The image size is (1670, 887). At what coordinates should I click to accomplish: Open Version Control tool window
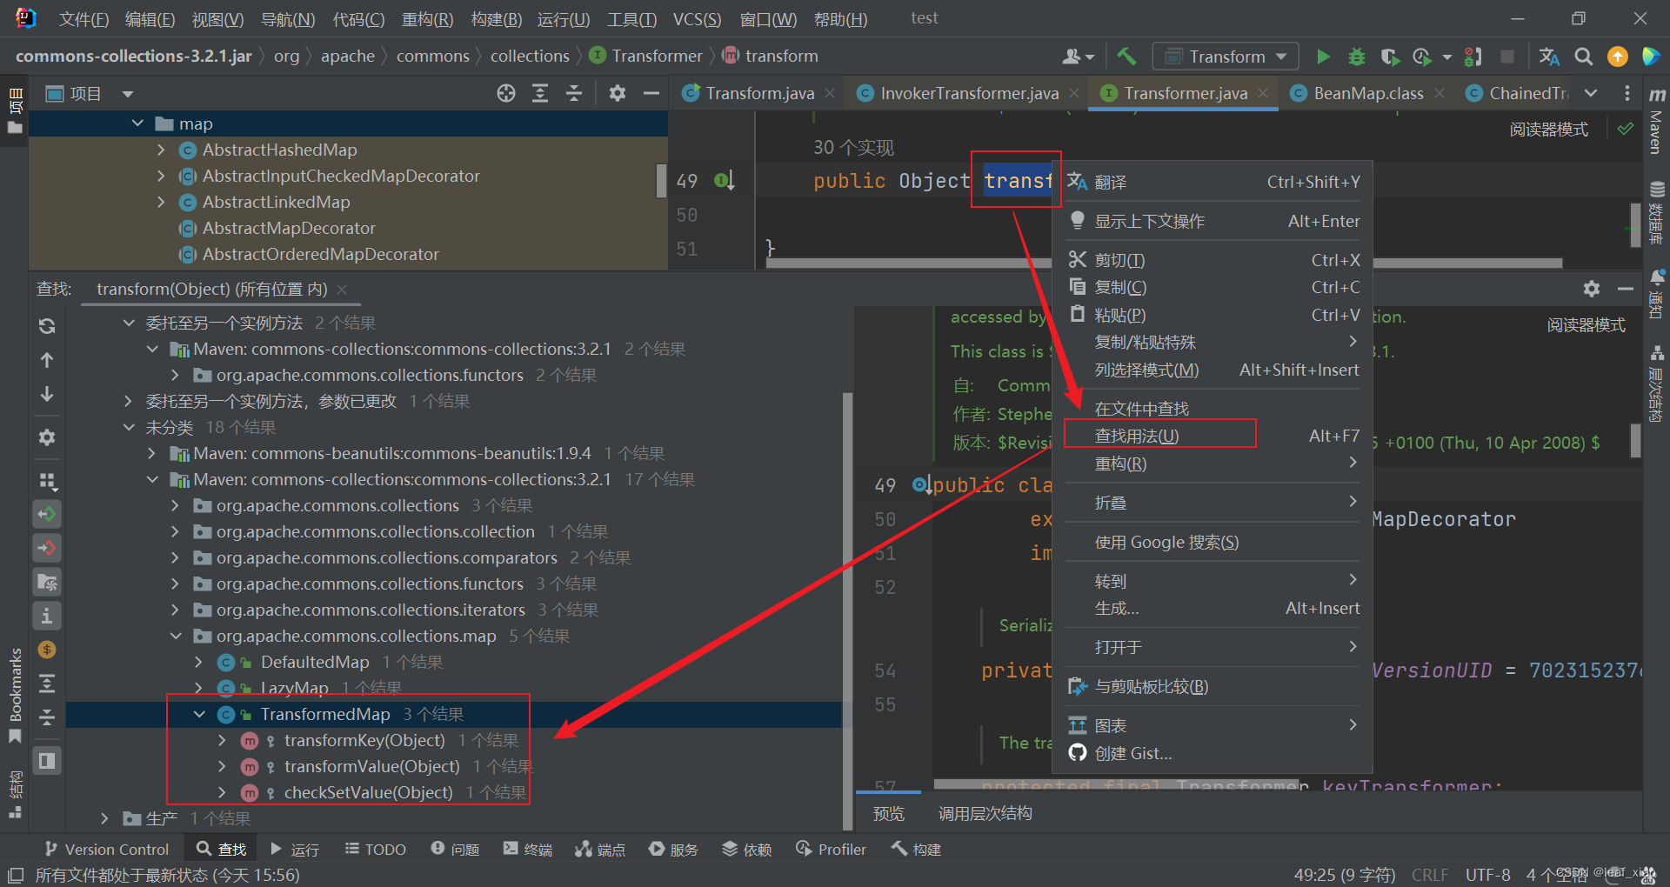pos(107,850)
